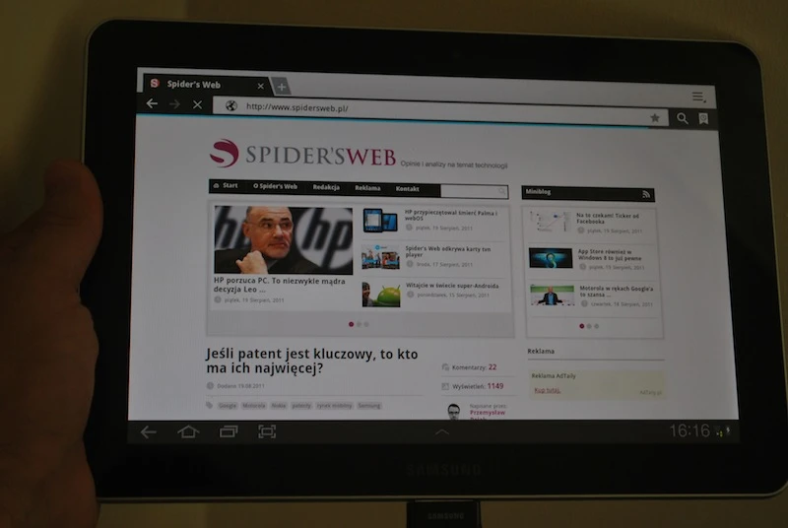Viewport: 788px width, 528px height.
Task: Open the Redakcja menu item
Action: [326, 187]
